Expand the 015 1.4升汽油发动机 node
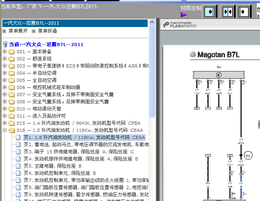260x201 pixels. click(5, 123)
